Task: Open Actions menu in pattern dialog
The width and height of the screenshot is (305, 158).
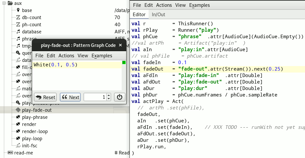Action: click(66, 56)
